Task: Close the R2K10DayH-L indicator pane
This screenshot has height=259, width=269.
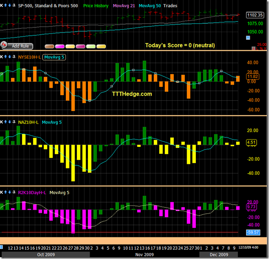Action: 1,192
